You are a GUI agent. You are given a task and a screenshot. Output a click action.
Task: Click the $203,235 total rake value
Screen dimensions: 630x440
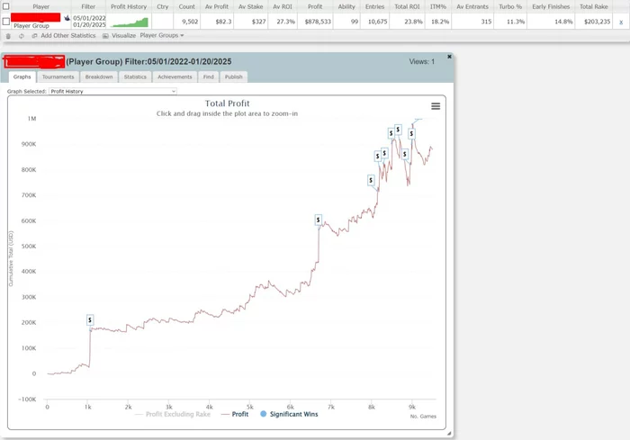click(597, 22)
